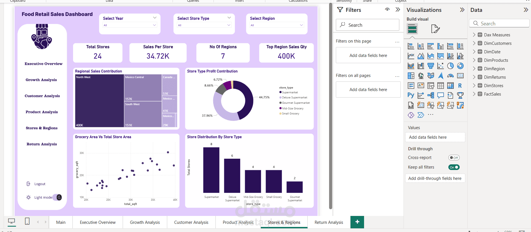Image resolution: width=531 pixels, height=232 pixels.
Task: Select the Ribbon chart visual
Action: tap(411, 66)
